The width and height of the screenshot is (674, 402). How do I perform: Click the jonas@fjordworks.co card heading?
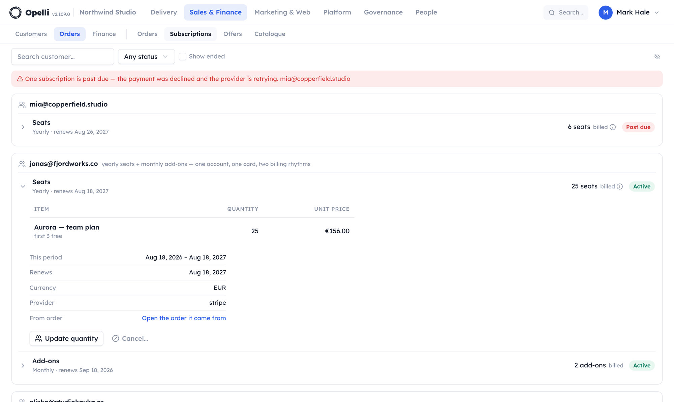[64, 164]
